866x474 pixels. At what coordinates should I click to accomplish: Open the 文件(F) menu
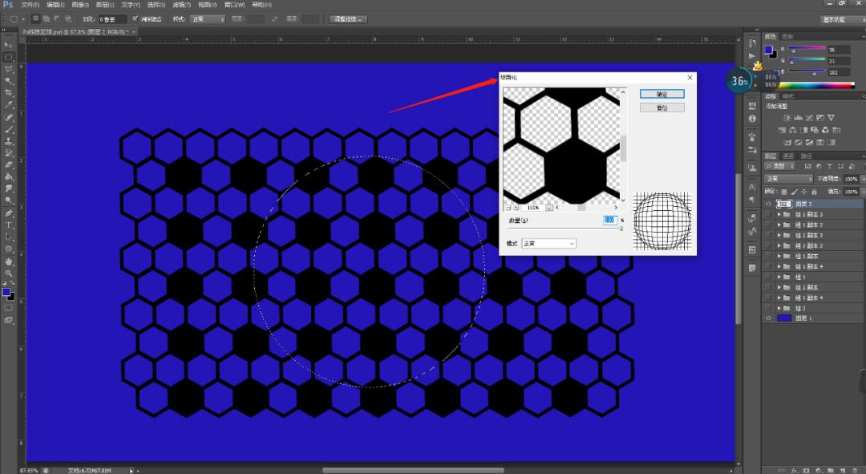point(30,5)
